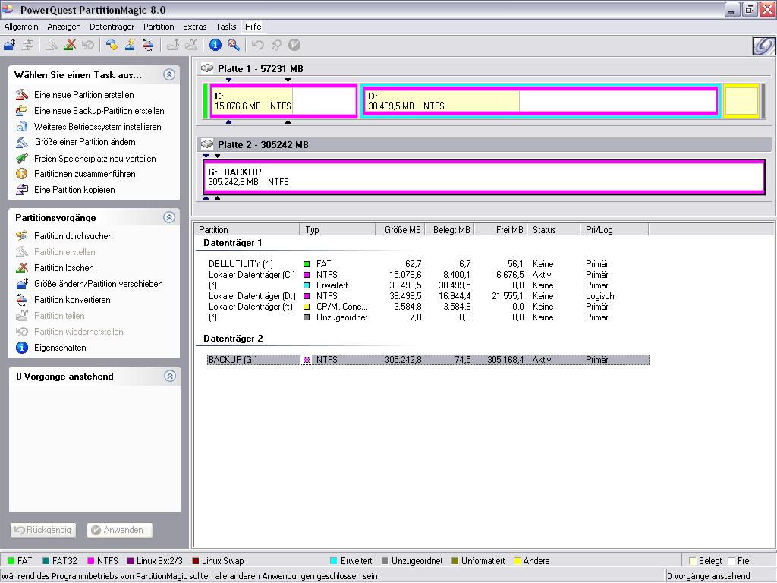The image size is (777, 583).
Task: Click the discard all changes toolbar icon
Action: (x=276, y=45)
